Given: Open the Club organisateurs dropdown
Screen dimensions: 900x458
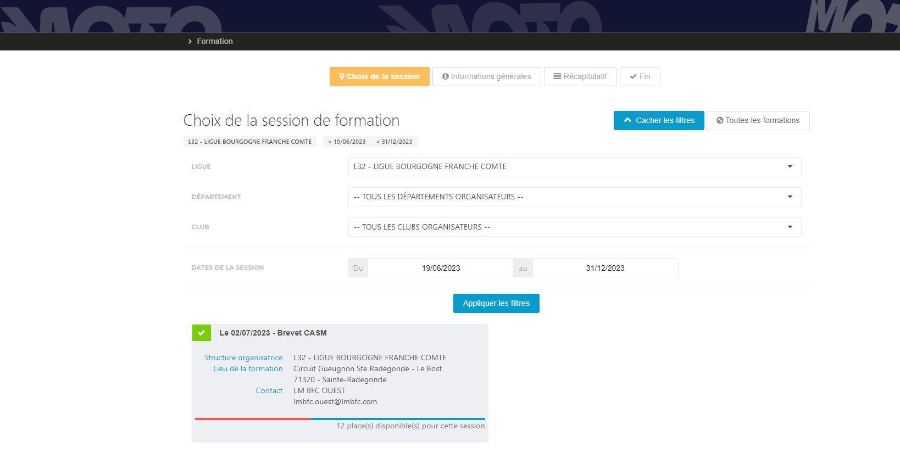Looking at the screenshot, I should [574, 227].
